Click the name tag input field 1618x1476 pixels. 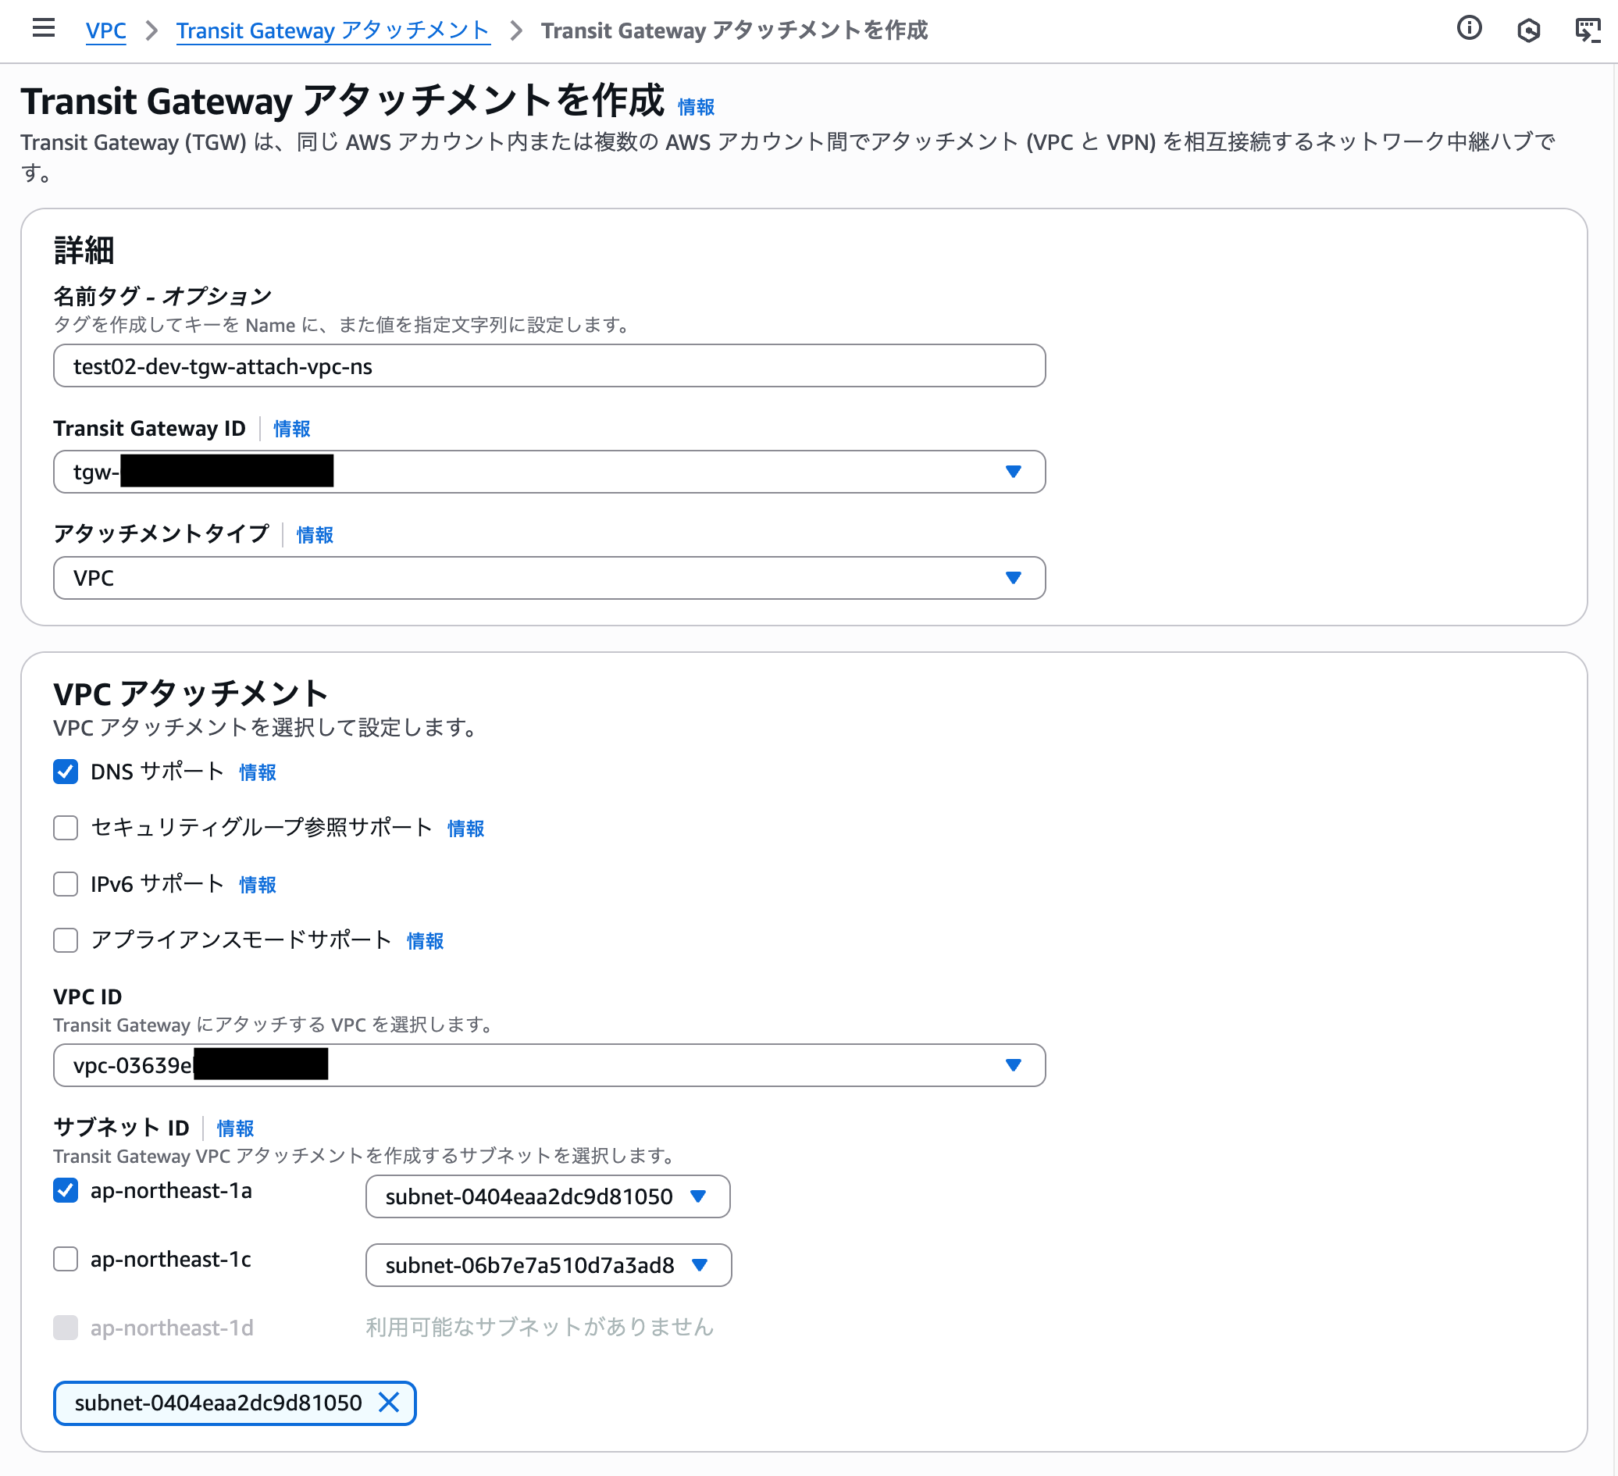tap(549, 366)
